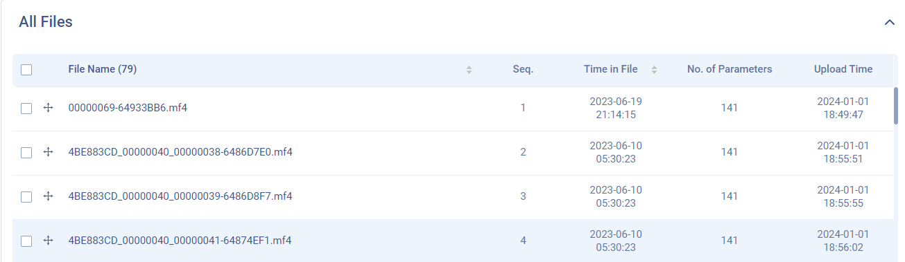Image resolution: width=905 pixels, height=262 pixels.
Task: Click the All Files section title
Action: tap(46, 22)
